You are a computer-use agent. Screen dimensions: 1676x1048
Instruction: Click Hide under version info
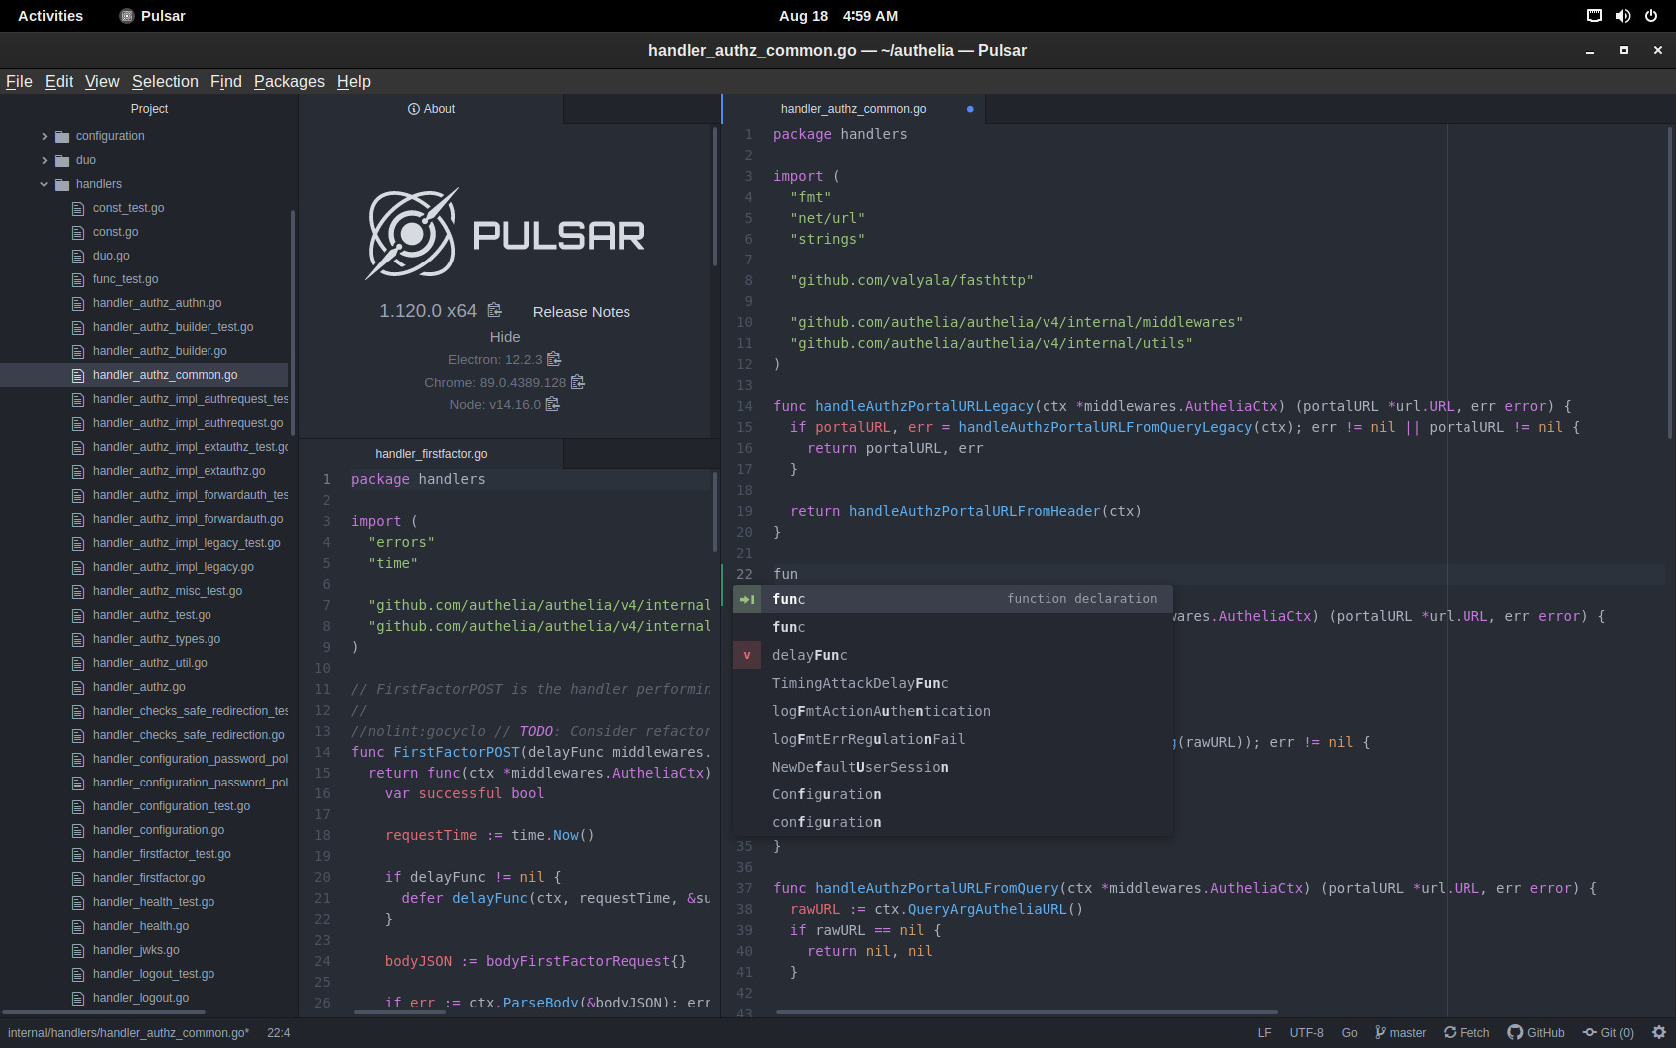[505, 337]
